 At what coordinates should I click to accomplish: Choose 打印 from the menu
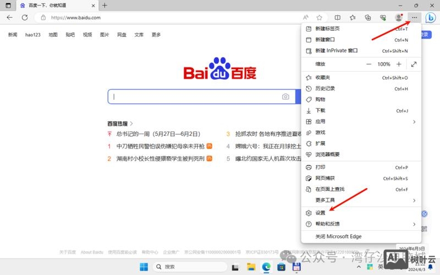tap(361, 167)
